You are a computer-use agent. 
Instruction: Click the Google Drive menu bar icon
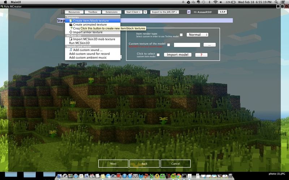coord(188,2)
